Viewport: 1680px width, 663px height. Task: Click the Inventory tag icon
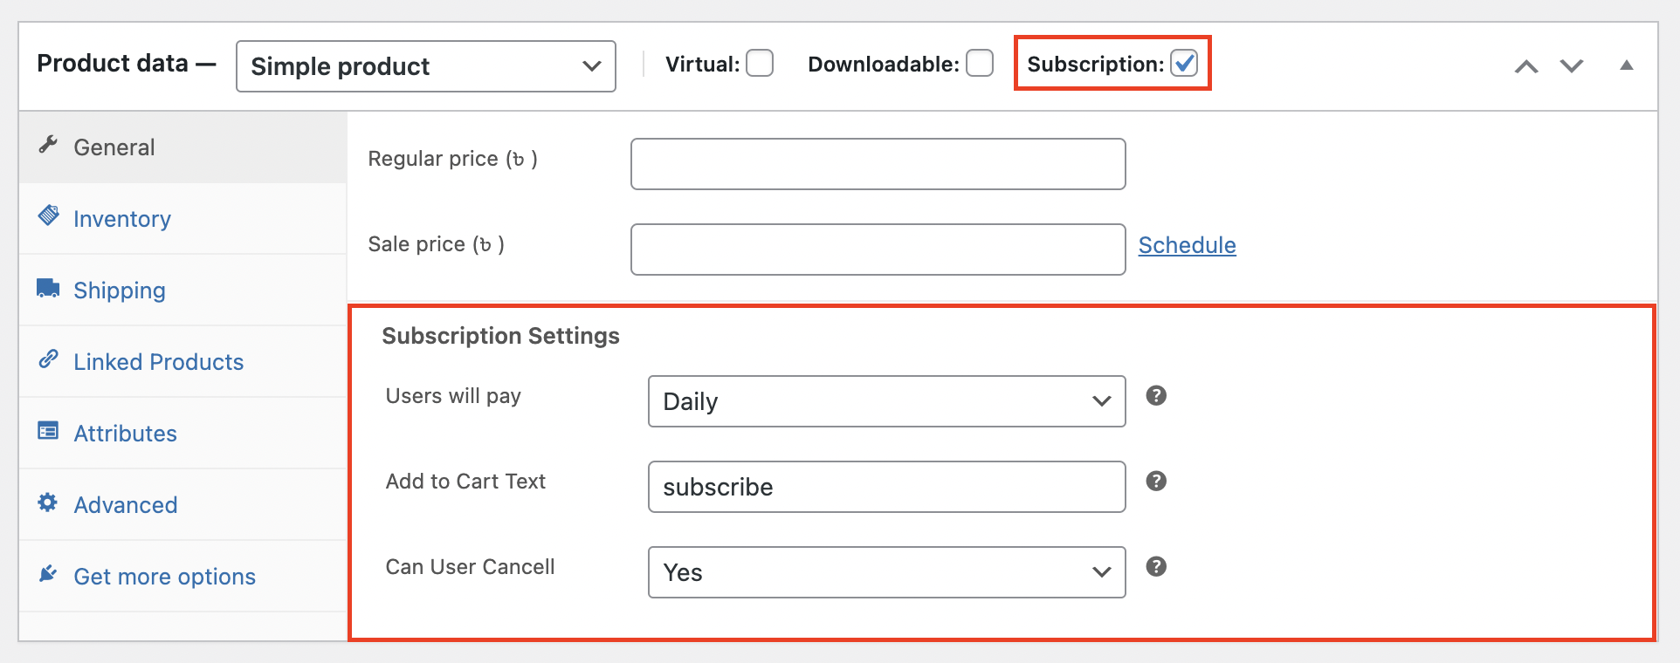tap(49, 215)
